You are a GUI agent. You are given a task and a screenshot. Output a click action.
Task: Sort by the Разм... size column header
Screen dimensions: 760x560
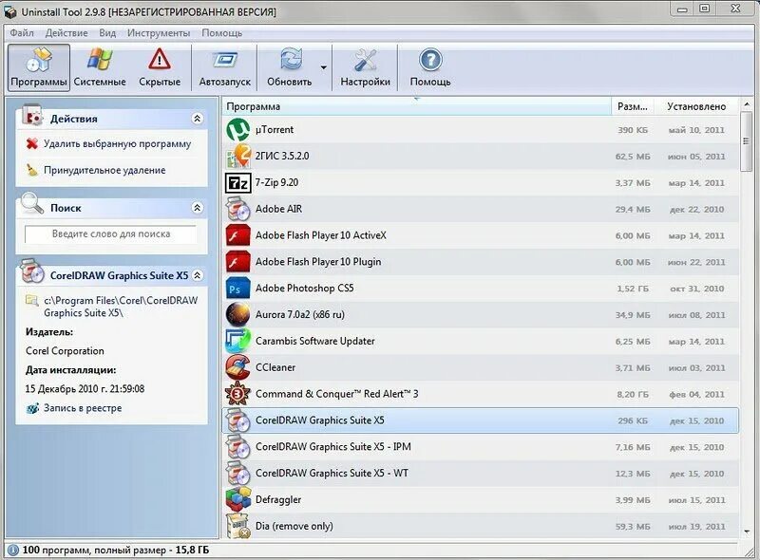[x=633, y=106]
